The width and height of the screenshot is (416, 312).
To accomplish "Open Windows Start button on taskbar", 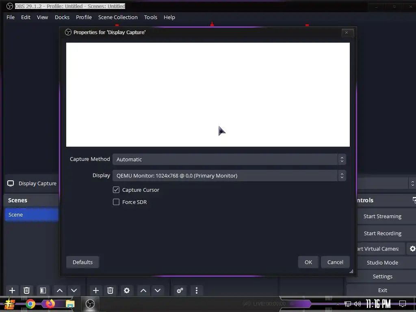I will coord(10,304).
